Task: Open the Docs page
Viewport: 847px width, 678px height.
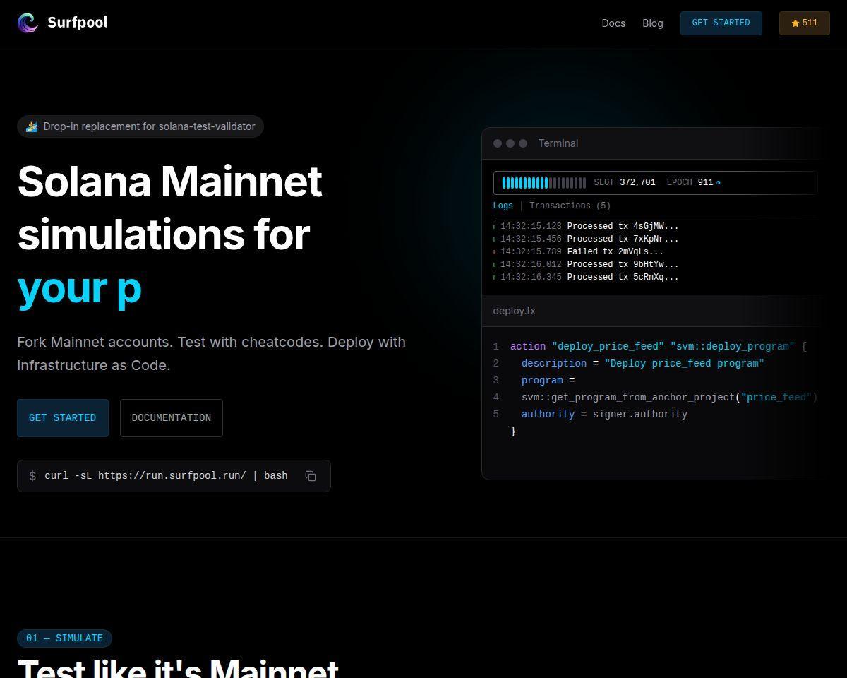Action: (613, 23)
